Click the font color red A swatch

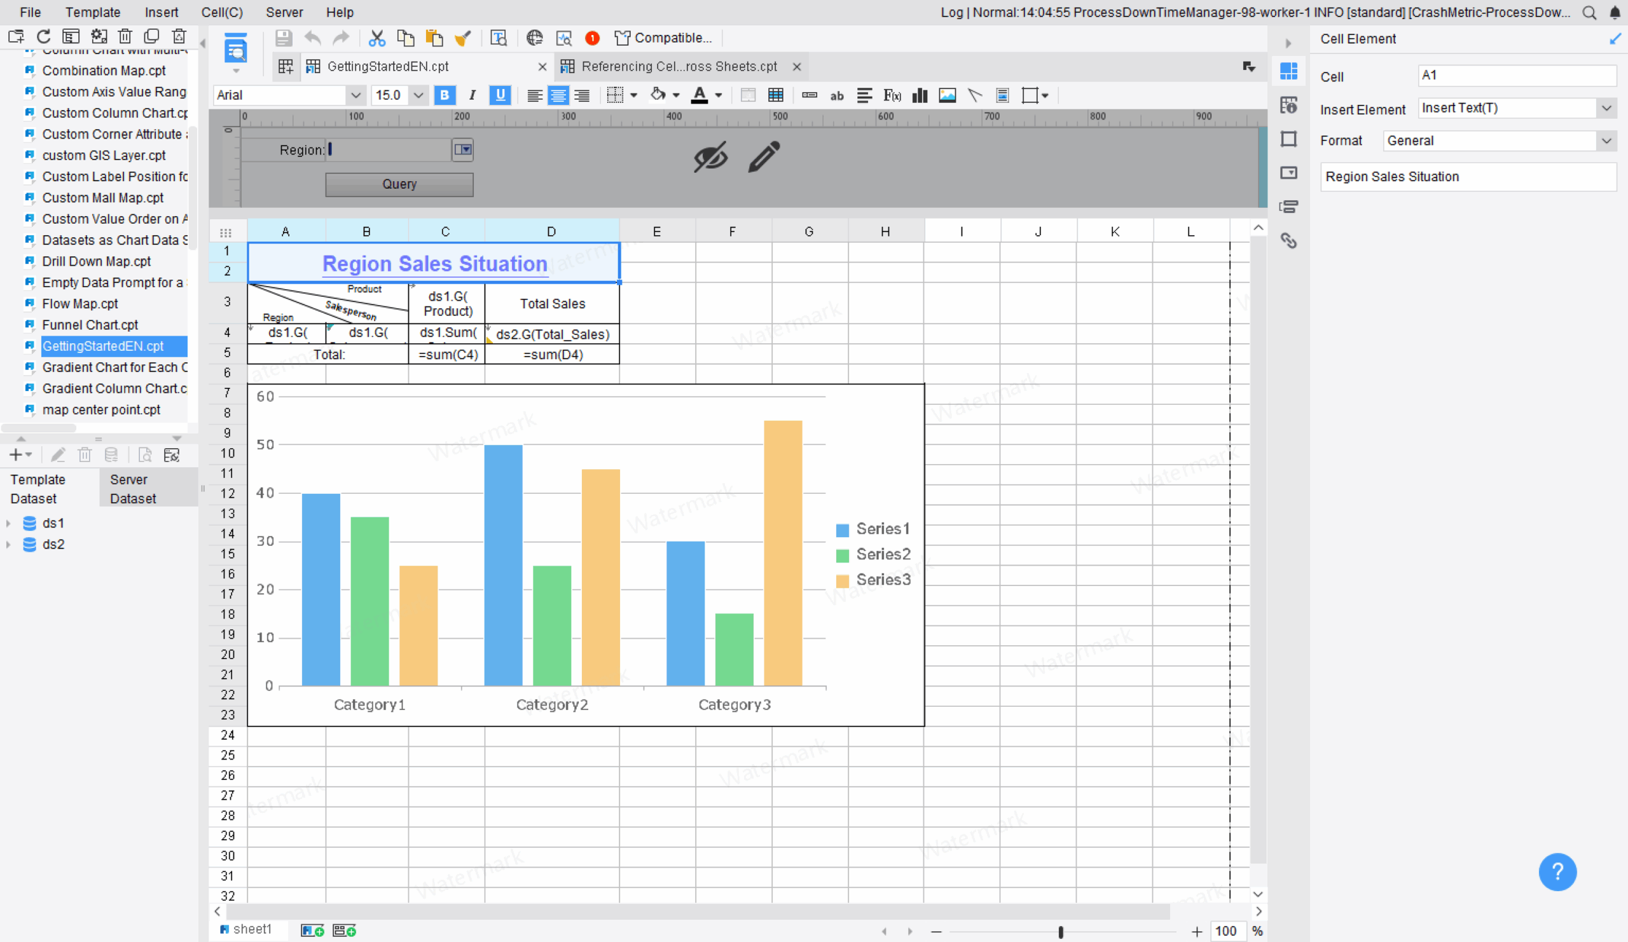click(699, 95)
